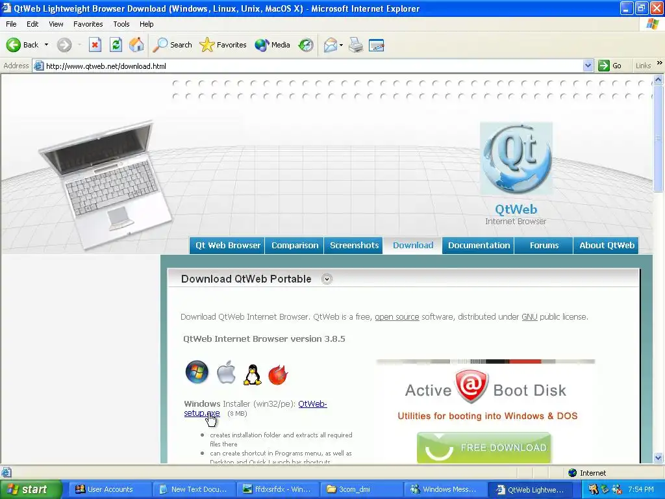665x499 pixels.
Task: Follow the GNU link
Action: coord(529,317)
